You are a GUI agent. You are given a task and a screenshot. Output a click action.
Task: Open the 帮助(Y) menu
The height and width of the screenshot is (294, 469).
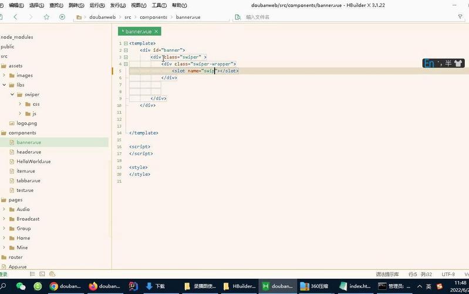pyautogui.click(x=180, y=5)
